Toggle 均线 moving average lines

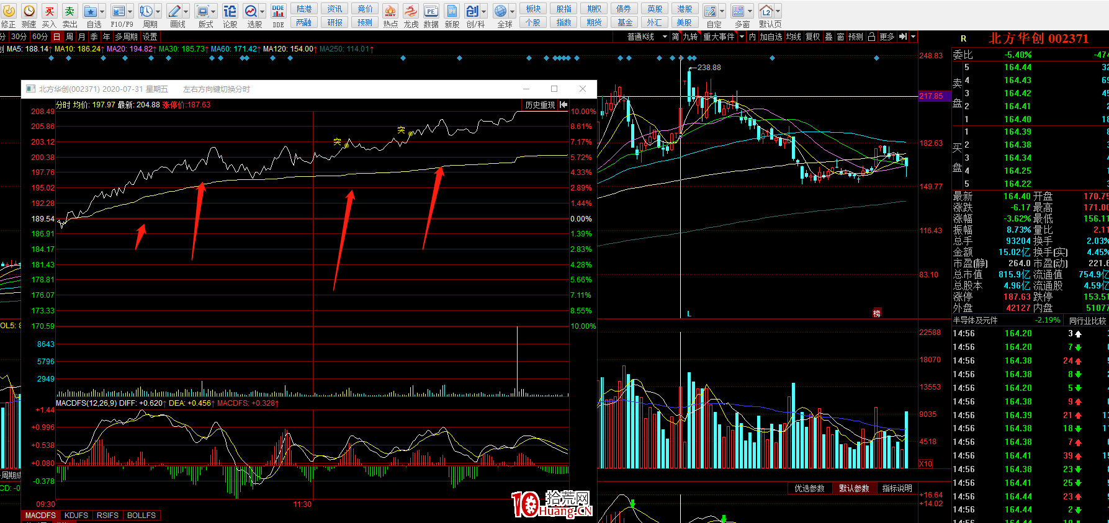pyautogui.click(x=793, y=37)
